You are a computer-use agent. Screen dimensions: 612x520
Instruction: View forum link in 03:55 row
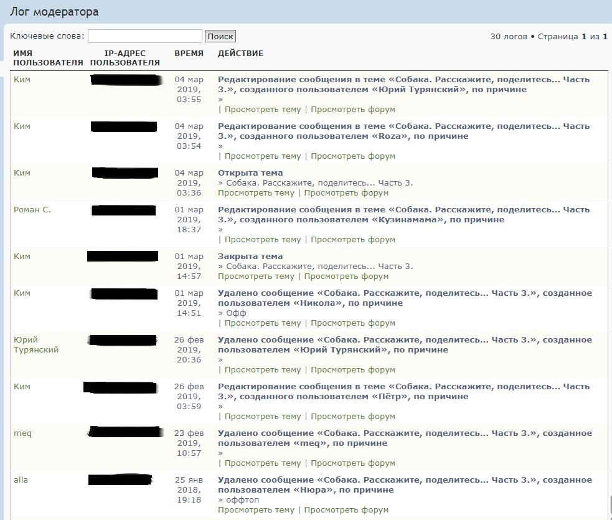[x=353, y=110]
